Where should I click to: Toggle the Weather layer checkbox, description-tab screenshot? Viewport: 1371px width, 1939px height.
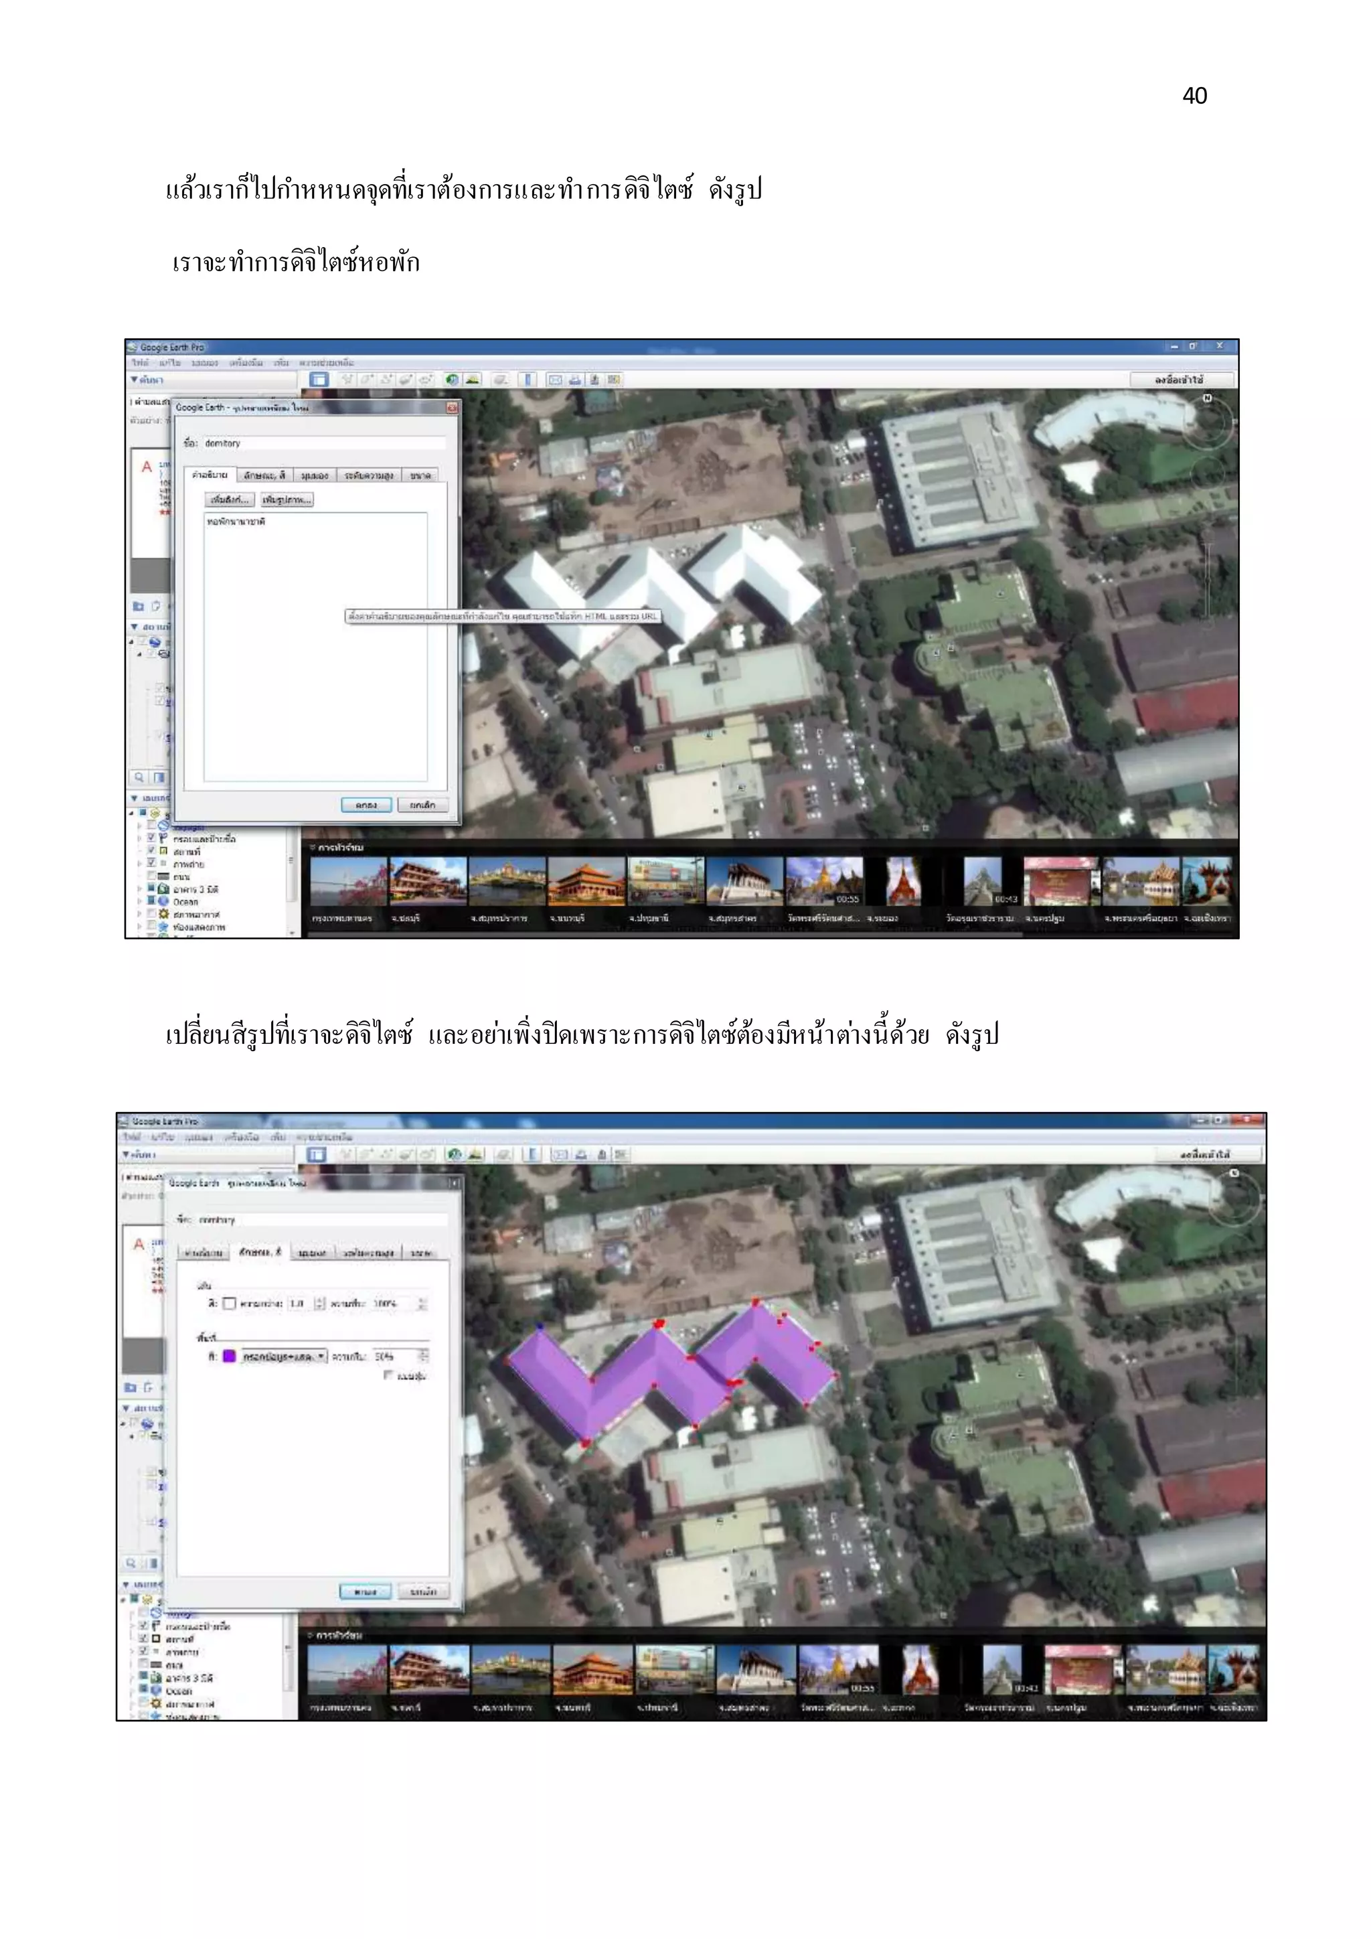(151, 915)
